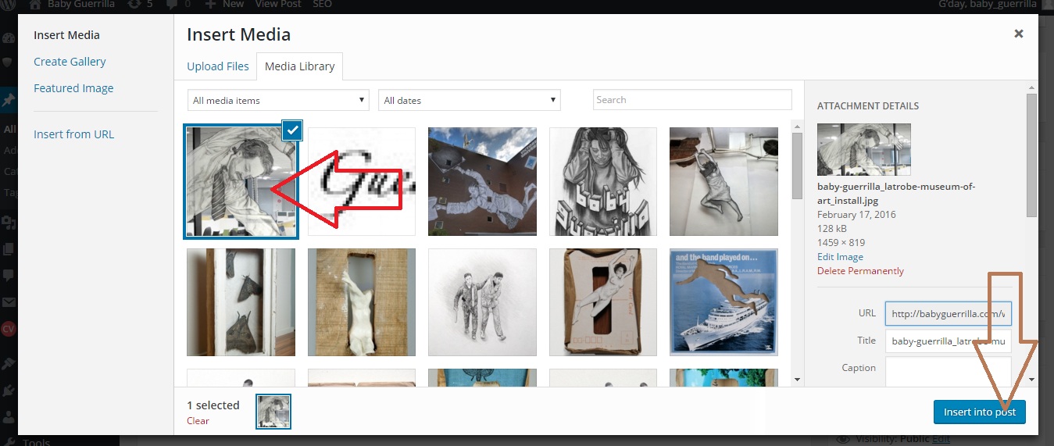Click the selected image thumbnail in bottom bar
This screenshot has width=1054, height=446.
273,412
